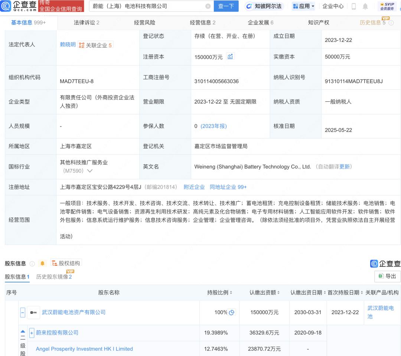Open SVIP 会员服务

[387, 6]
